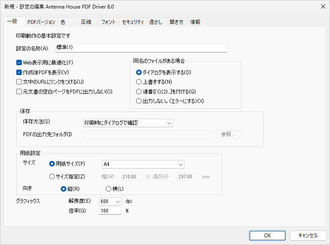This screenshot has width=330, height=245.
Task: Disable 作成後PDFを表示 checkbox
Action: pos(19,72)
